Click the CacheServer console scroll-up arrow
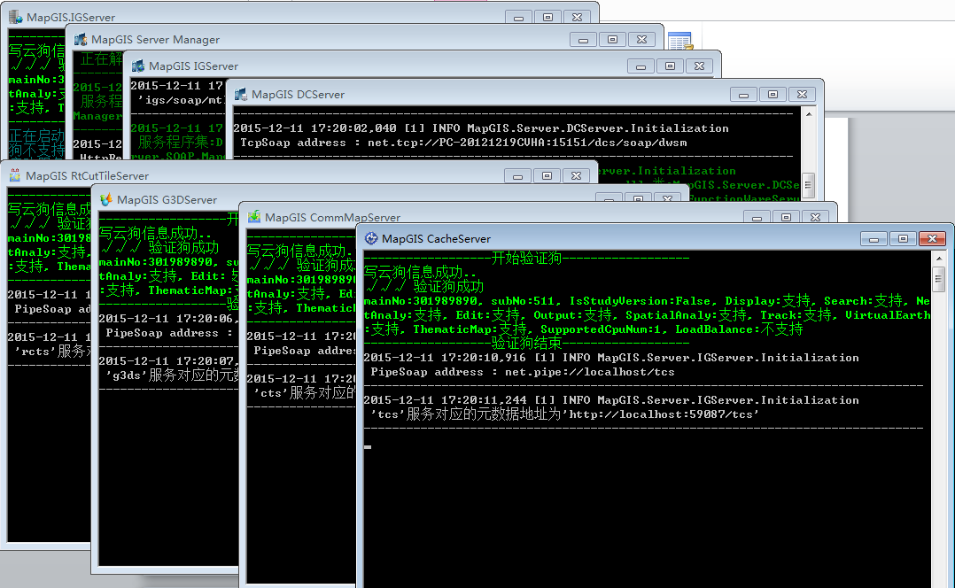 [939, 259]
